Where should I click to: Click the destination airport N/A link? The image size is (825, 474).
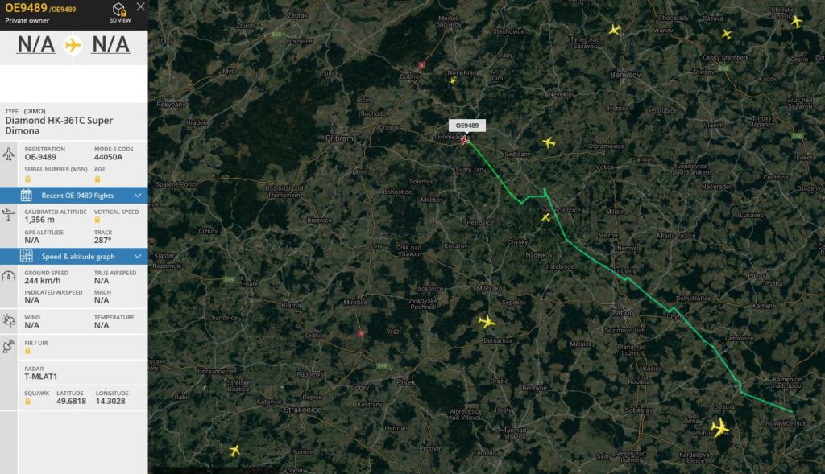pos(110,44)
